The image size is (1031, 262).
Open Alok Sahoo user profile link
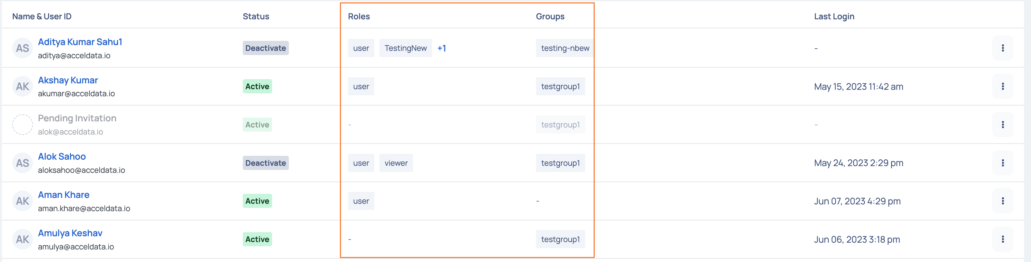(x=62, y=156)
